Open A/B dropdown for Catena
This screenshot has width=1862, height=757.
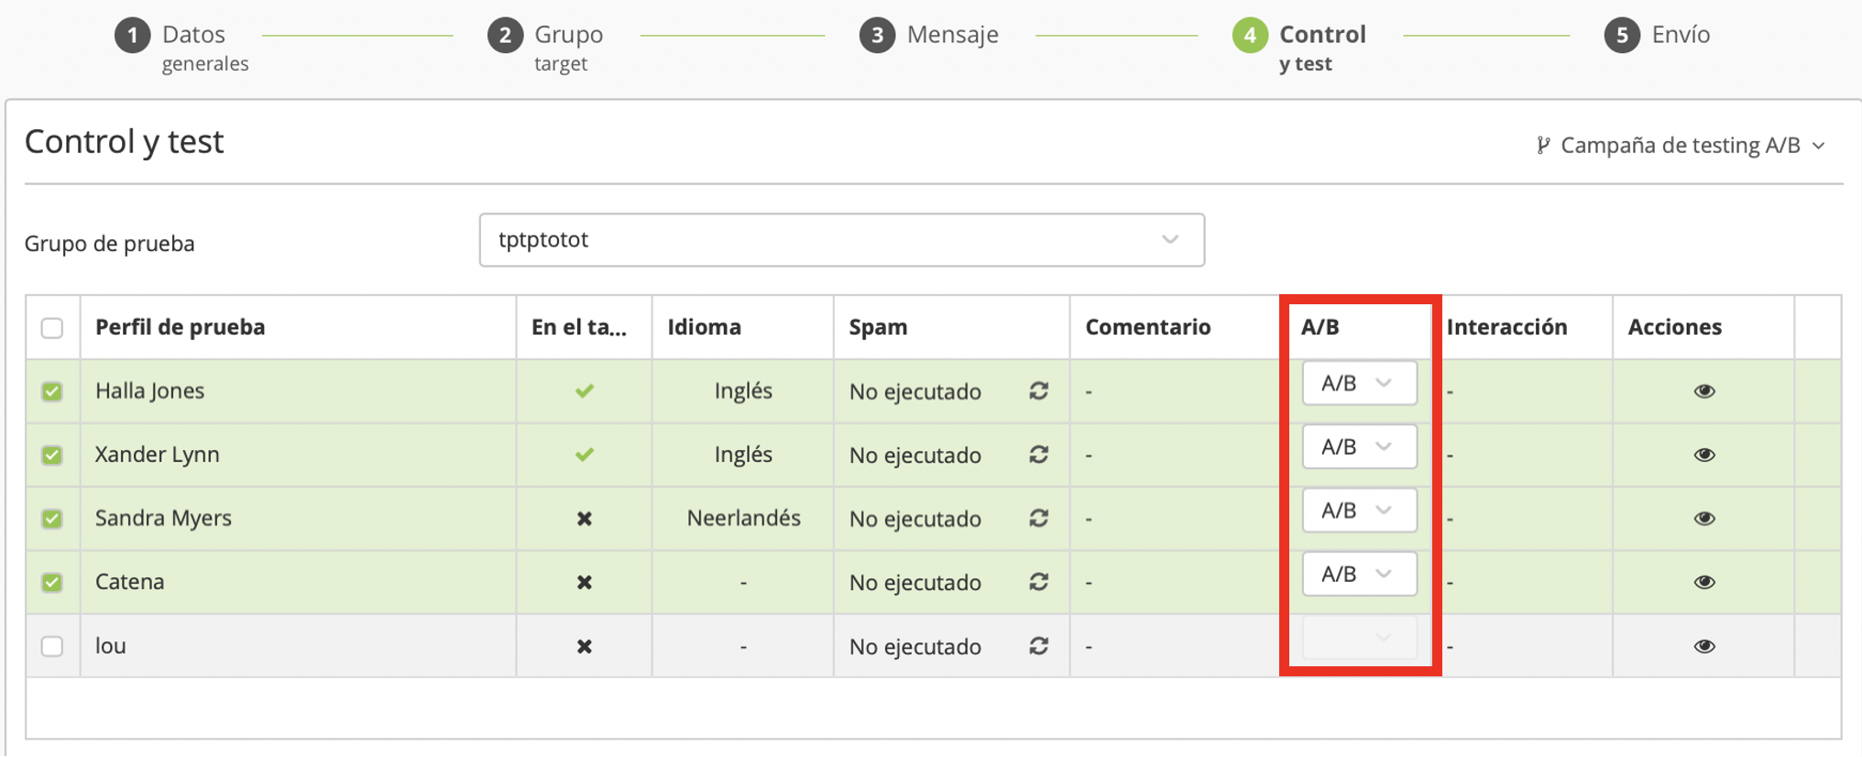(1359, 575)
